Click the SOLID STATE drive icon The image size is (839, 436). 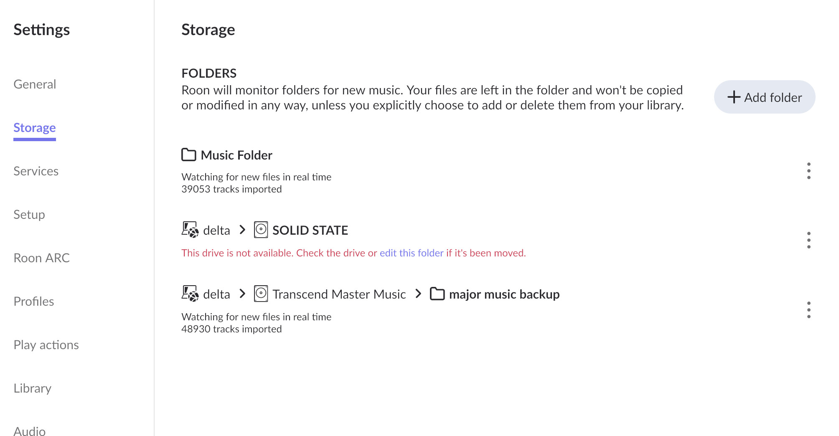pyautogui.click(x=261, y=230)
